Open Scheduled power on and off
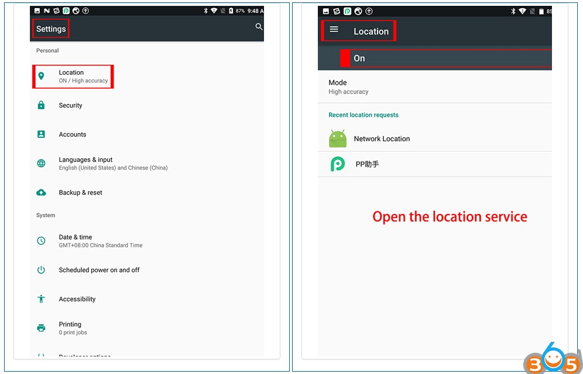Screen dimensions: 583x374 [x=99, y=270]
